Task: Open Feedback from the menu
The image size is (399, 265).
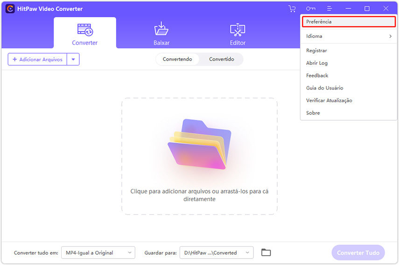Action: click(x=349, y=75)
